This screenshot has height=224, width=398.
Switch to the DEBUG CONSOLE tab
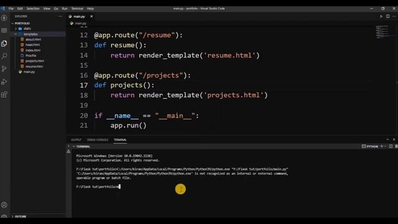pos(98,140)
